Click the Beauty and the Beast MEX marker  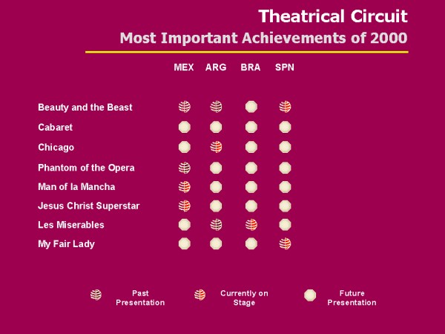[x=184, y=107]
